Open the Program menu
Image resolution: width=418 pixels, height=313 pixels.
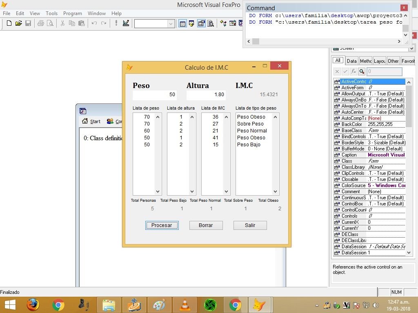73,13
